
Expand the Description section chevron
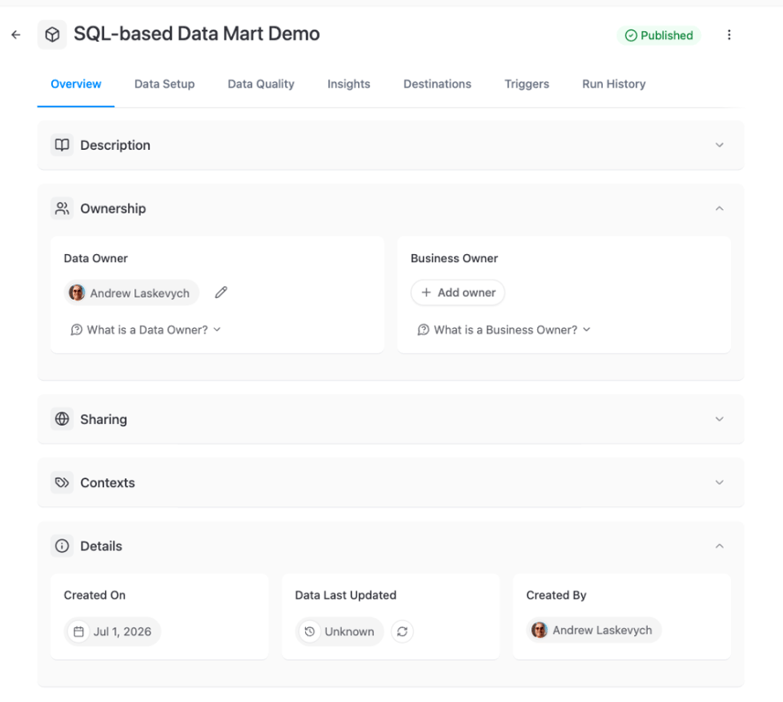point(719,145)
